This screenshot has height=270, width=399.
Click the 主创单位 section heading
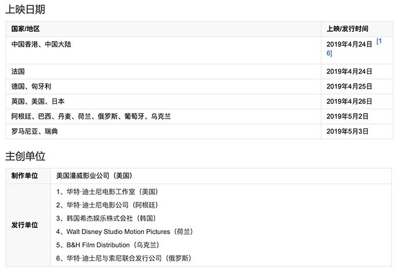click(25, 156)
